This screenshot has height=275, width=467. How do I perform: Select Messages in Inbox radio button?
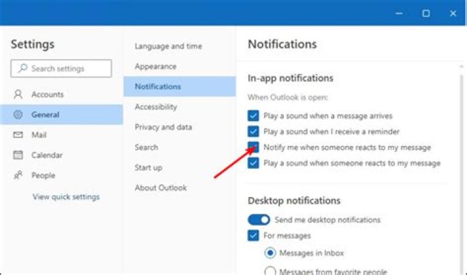click(x=270, y=252)
